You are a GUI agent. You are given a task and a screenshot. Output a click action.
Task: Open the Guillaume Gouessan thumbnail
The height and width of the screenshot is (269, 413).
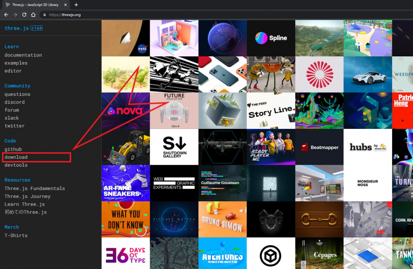[x=223, y=183]
